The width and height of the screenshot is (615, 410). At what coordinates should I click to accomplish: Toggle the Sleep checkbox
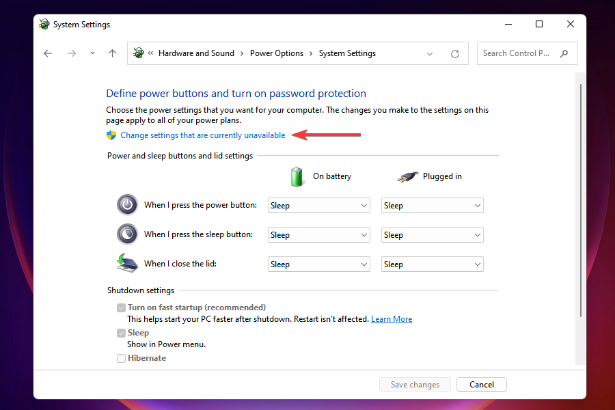[x=121, y=333]
